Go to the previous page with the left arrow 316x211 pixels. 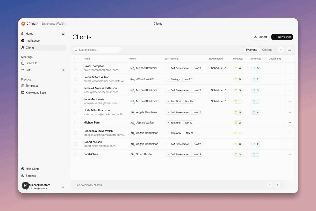(270, 185)
